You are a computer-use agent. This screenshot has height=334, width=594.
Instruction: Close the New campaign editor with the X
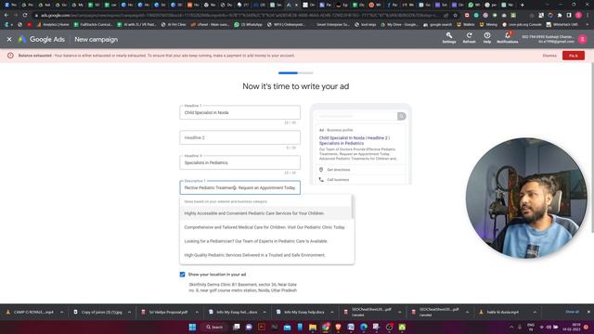coord(9,39)
